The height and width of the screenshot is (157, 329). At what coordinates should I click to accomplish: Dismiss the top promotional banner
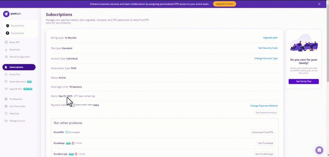(319, 4)
